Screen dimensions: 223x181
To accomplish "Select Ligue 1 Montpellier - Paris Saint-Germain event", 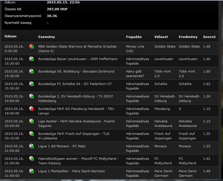I will click(71, 171).
